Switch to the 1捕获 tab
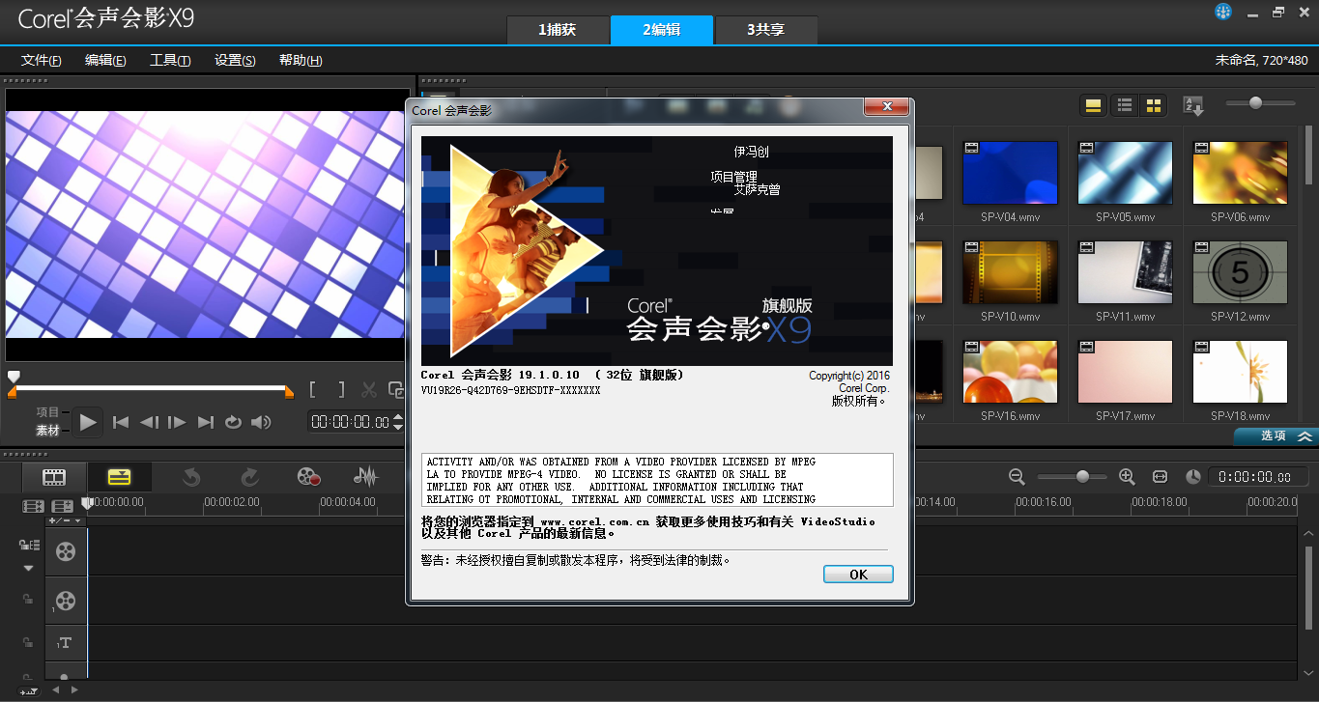 [558, 30]
